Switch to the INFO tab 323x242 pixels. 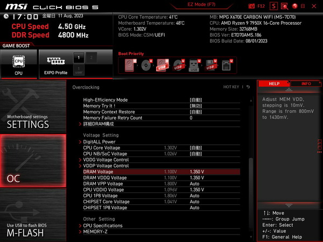click(x=306, y=83)
